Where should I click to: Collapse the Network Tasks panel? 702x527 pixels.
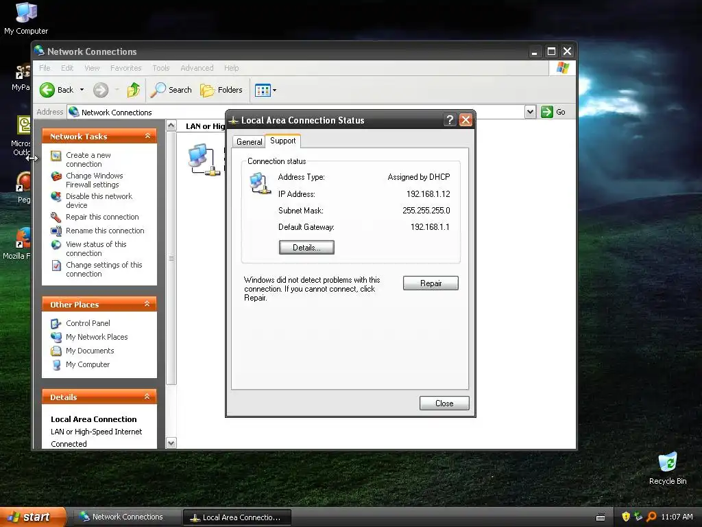147,136
